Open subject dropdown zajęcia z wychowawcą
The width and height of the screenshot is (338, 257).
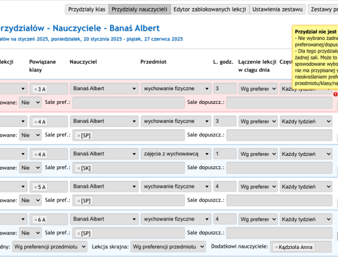click(176, 154)
